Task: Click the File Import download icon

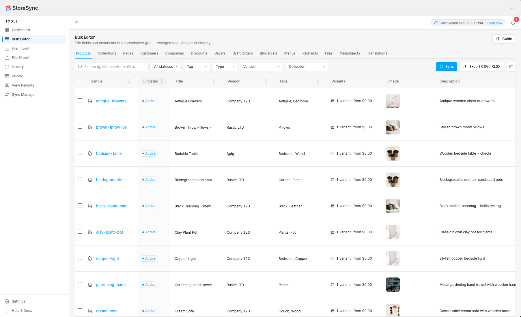Action: tap(7, 48)
